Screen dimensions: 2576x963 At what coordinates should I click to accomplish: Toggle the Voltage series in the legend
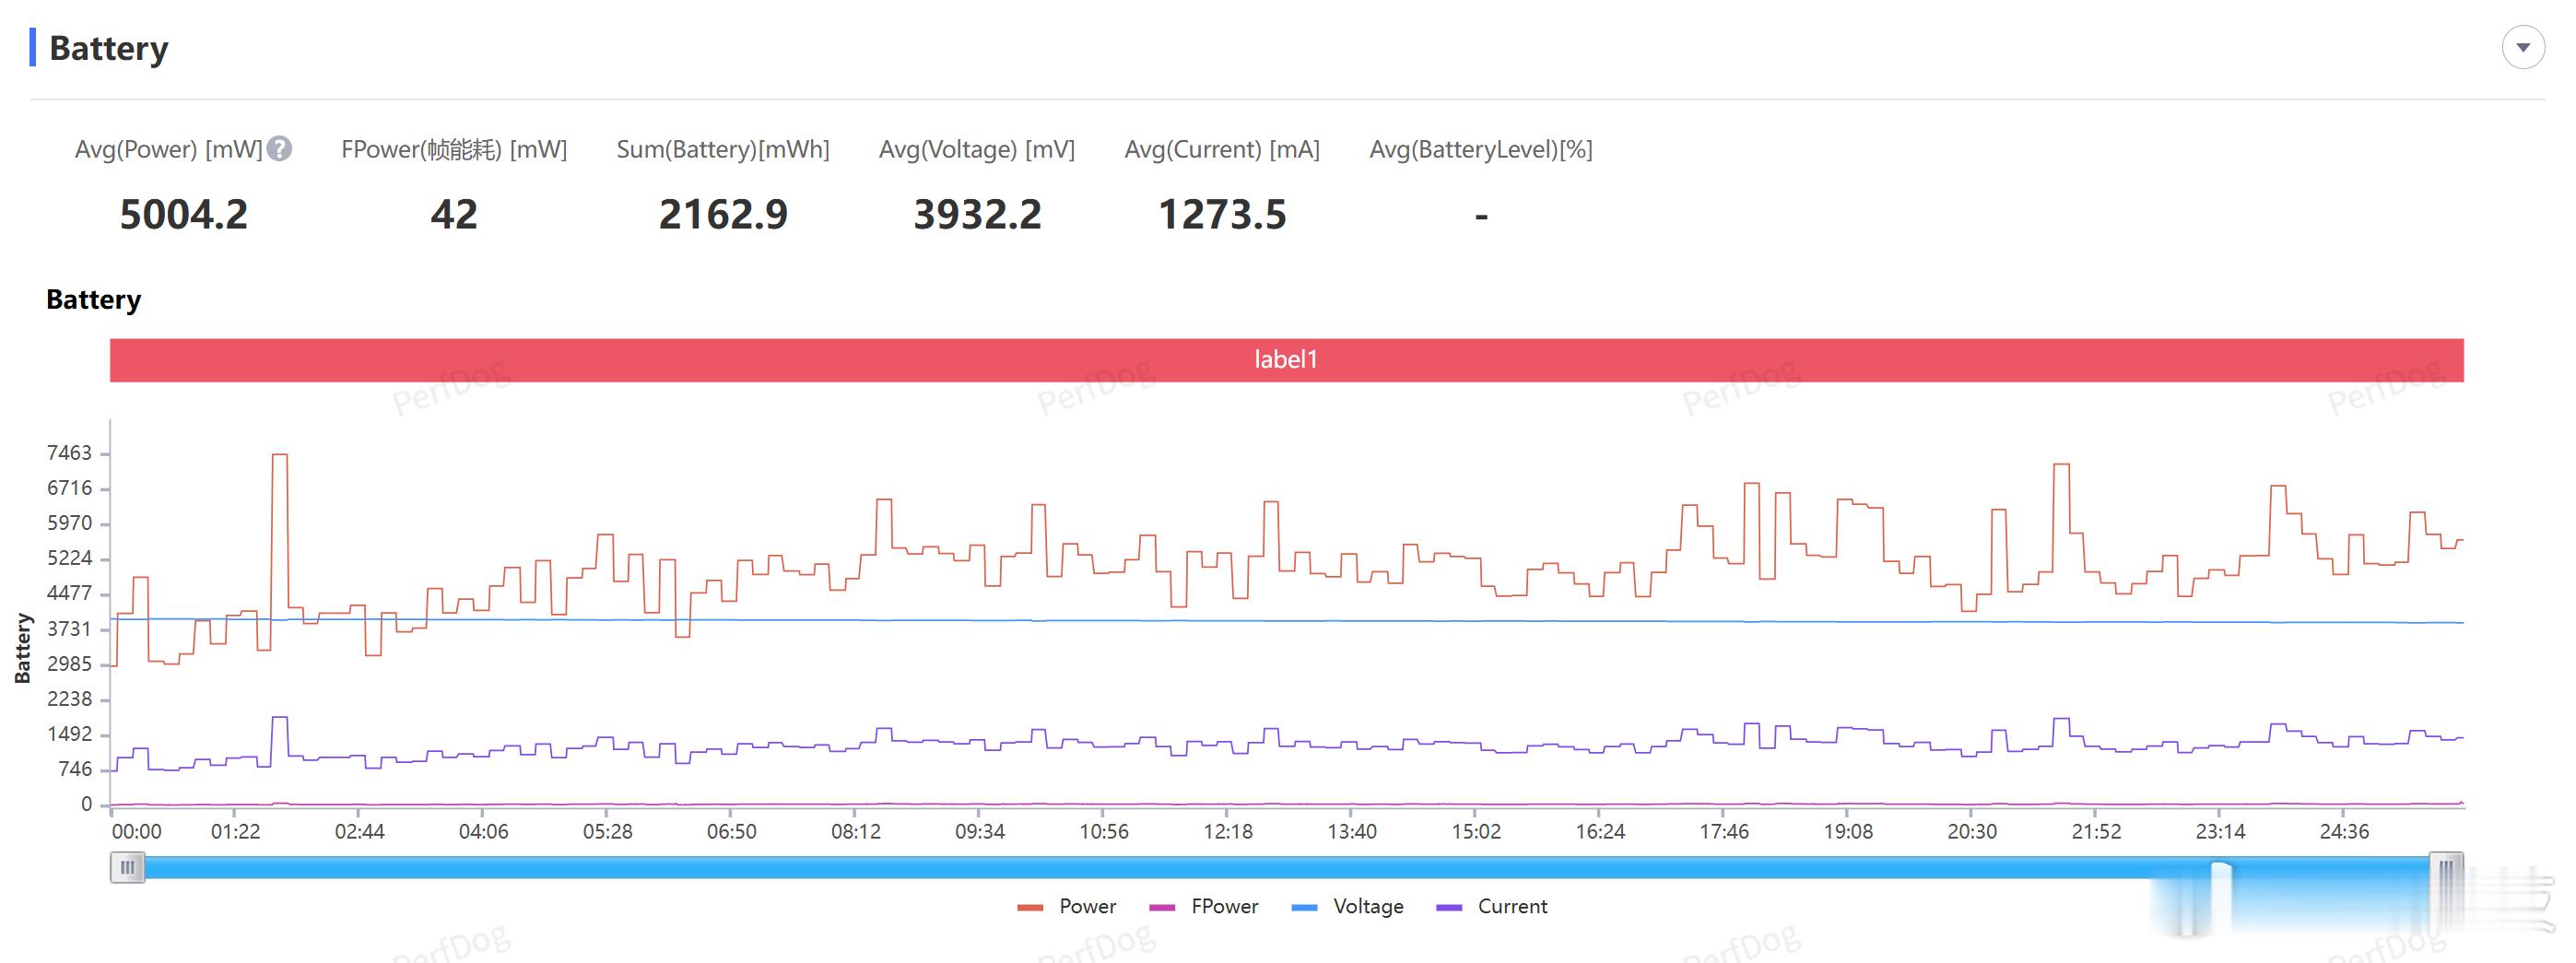(1347, 906)
